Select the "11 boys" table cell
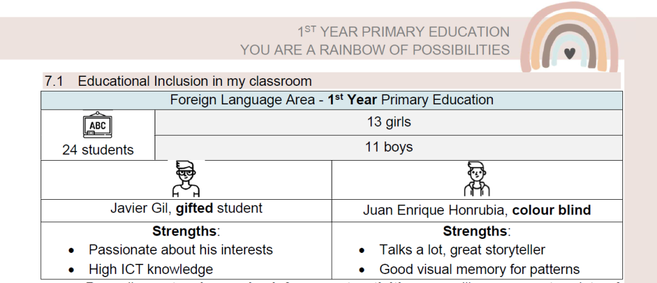 click(x=388, y=147)
